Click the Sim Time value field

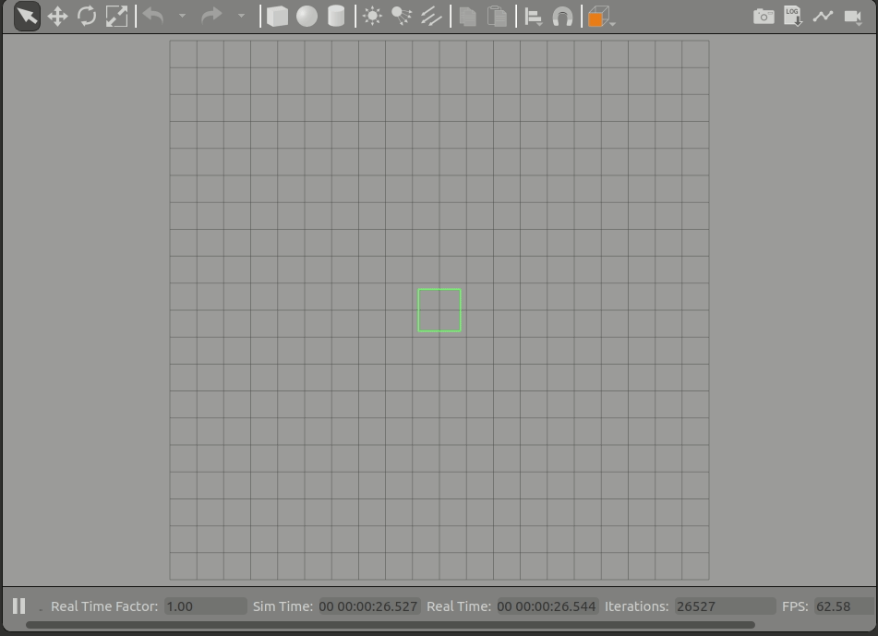pos(368,606)
